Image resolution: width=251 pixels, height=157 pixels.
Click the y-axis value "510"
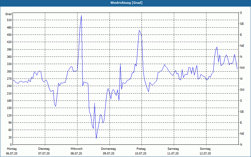click(9, 20)
